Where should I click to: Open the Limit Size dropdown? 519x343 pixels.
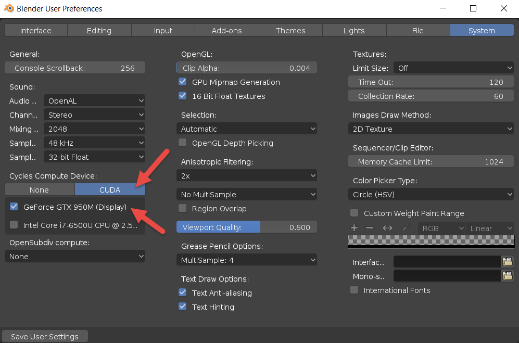[x=453, y=67]
